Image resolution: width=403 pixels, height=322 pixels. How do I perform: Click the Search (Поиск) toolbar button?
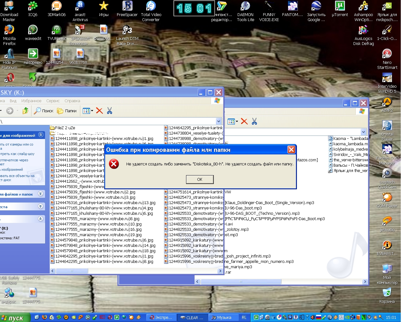point(44,111)
